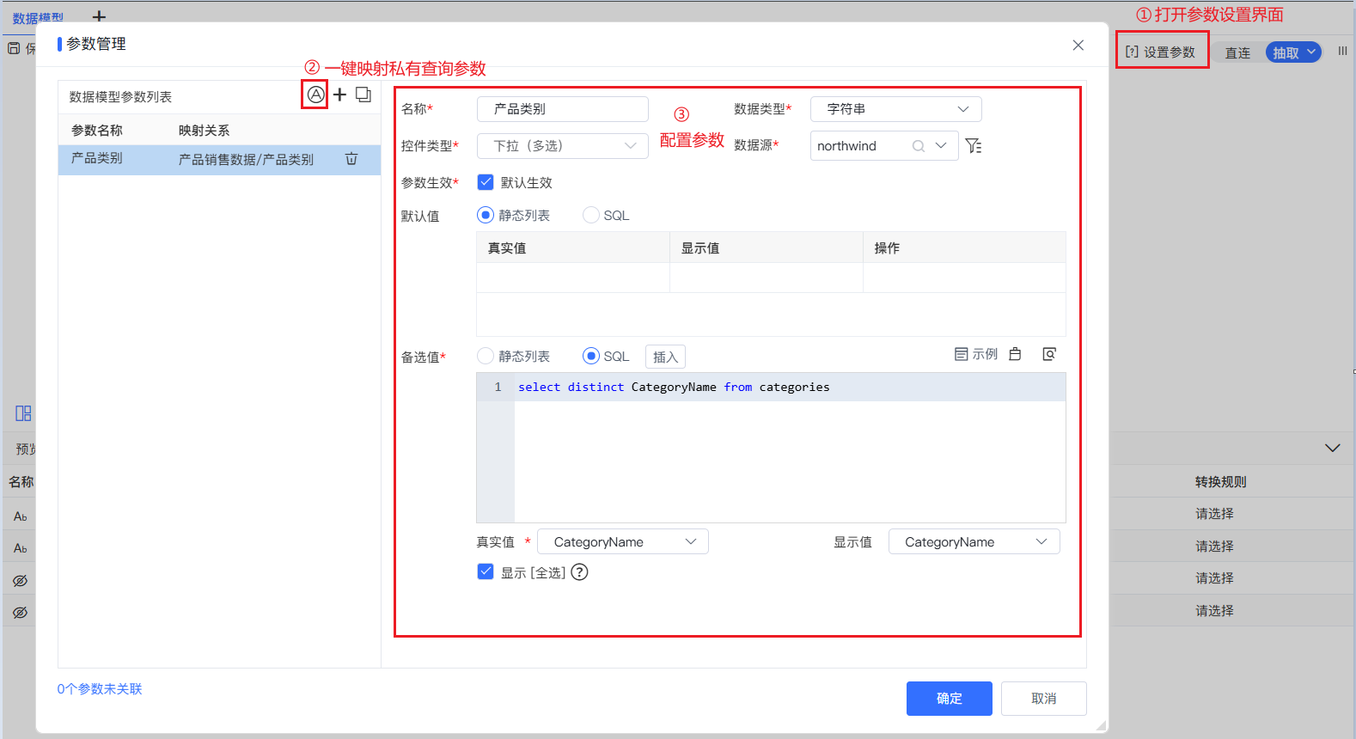This screenshot has width=1356, height=739.
Task: Switch to 直连 mode
Action: click(x=1237, y=53)
